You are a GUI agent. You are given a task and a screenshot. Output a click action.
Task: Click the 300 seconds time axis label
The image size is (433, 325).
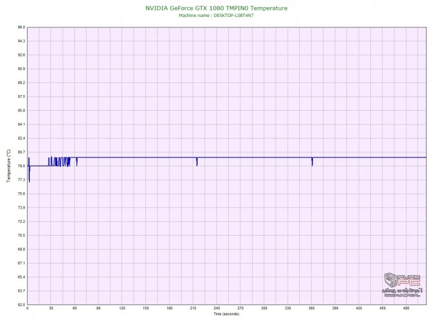(x=264, y=308)
